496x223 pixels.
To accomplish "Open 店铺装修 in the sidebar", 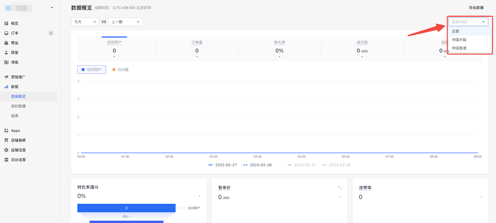I will pyautogui.click(x=18, y=140).
